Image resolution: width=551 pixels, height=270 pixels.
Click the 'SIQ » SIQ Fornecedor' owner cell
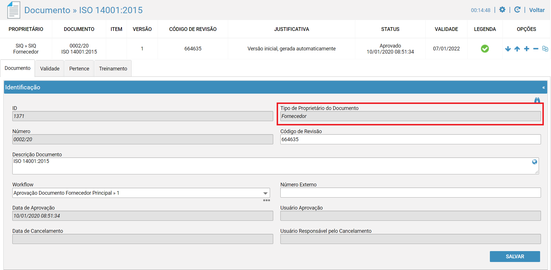pos(26,49)
